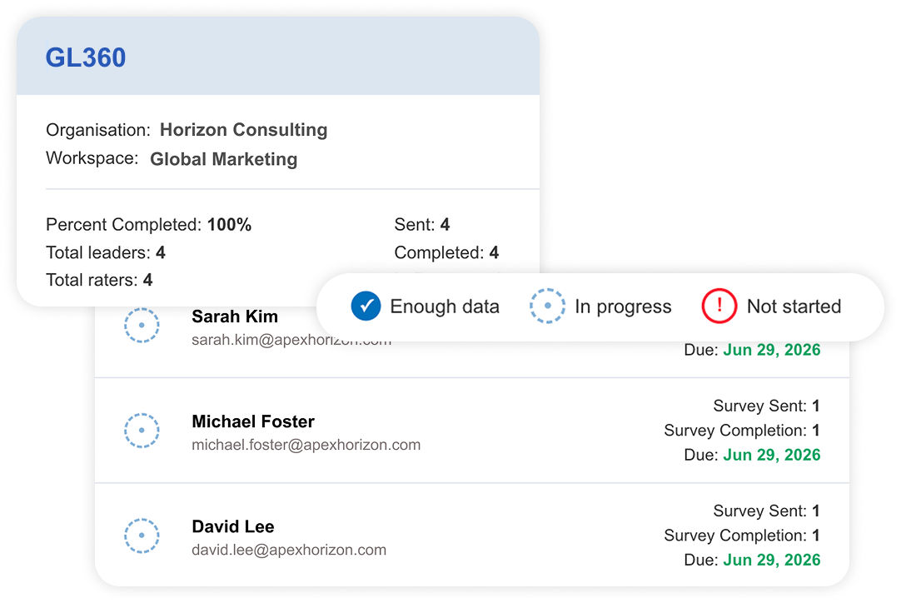Click the Global Marketing workspace name
Image resolution: width=901 pixels, height=603 pixels.
point(223,159)
